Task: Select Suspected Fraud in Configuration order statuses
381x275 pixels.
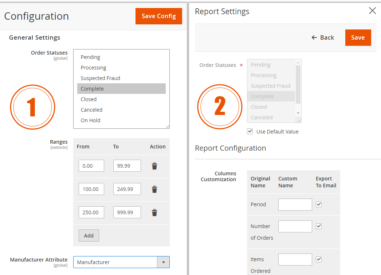Action: click(x=121, y=78)
